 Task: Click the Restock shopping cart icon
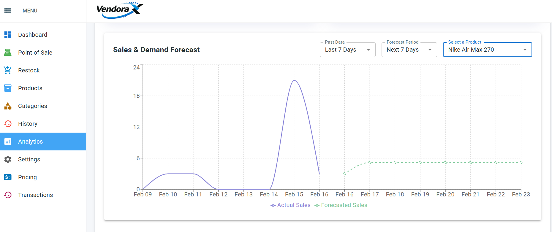pos(8,70)
